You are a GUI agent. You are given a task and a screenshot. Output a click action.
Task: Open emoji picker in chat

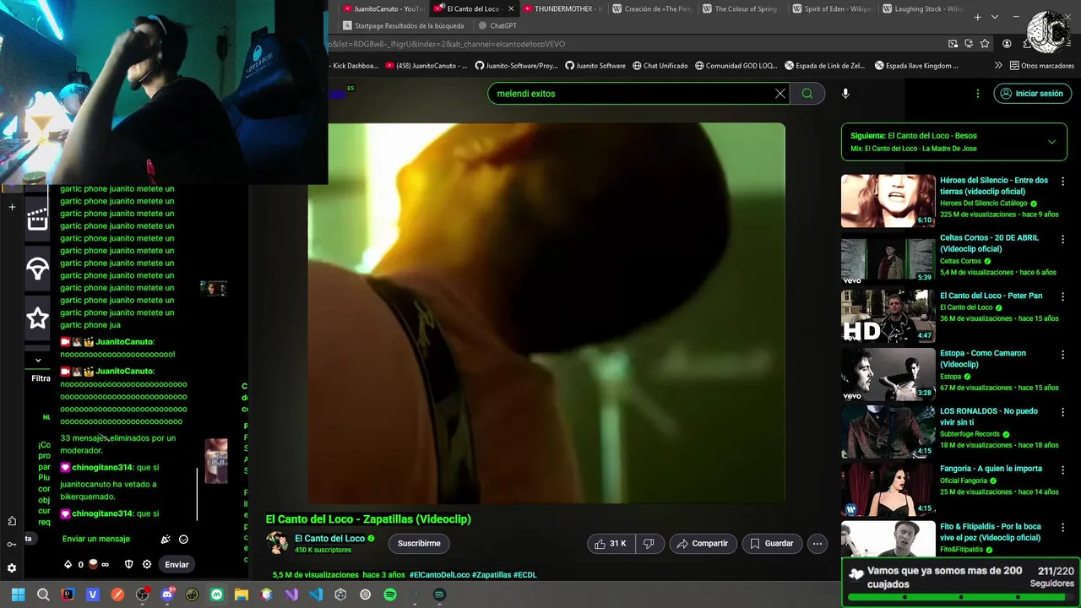tap(183, 539)
